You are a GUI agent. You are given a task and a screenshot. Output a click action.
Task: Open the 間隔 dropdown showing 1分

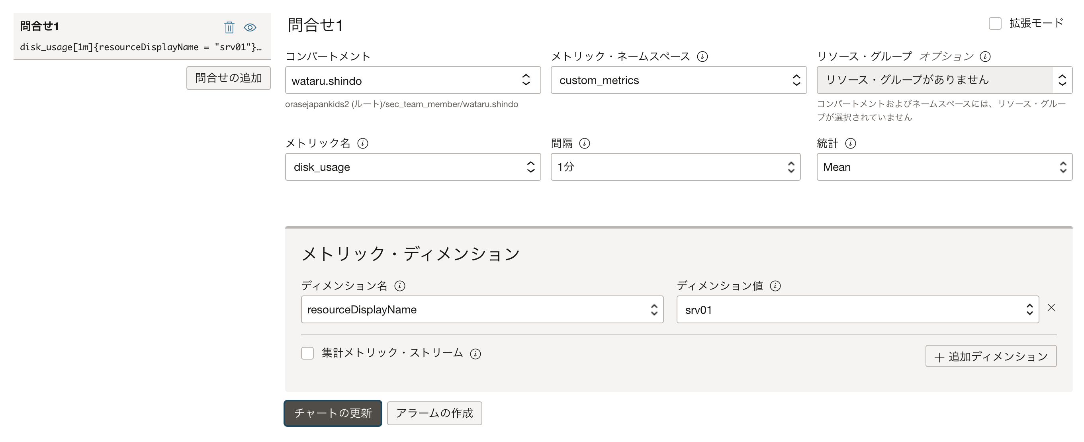[675, 167]
